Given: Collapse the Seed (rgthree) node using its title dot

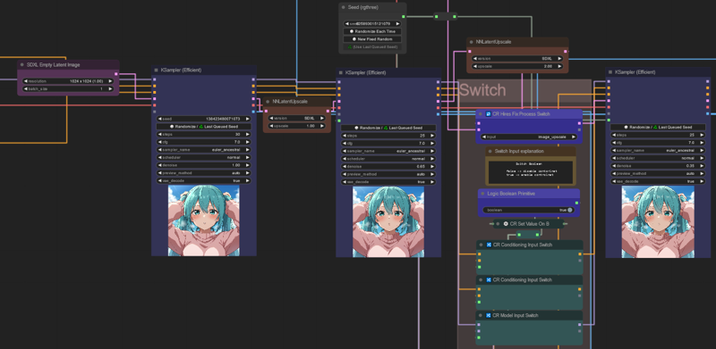Looking at the screenshot, I should tap(344, 7).
